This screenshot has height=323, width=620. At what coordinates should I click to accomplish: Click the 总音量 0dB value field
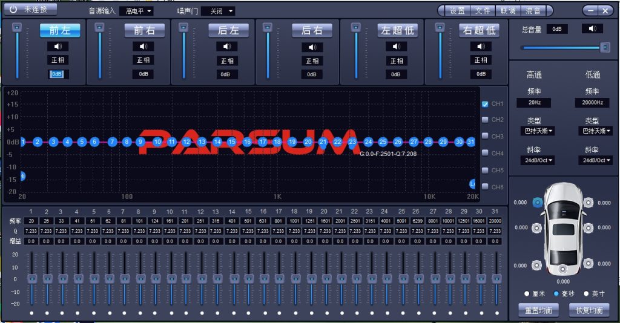pyautogui.click(x=557, y=29)
